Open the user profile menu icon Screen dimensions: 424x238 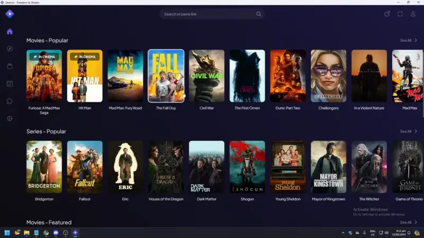click(x=413, y=14)
